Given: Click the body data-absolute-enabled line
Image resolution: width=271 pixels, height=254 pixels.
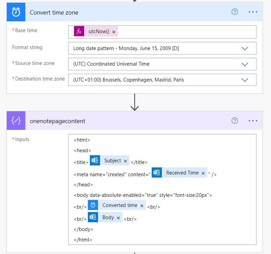Looking at the screenshot, I should click(x=143, y=195).
